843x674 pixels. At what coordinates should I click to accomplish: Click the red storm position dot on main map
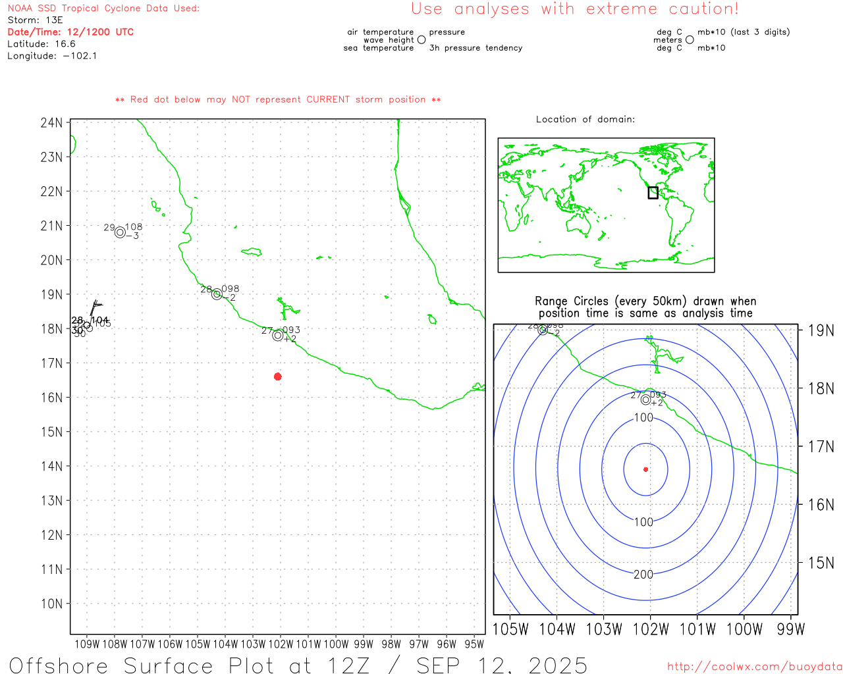coord(277,376)
